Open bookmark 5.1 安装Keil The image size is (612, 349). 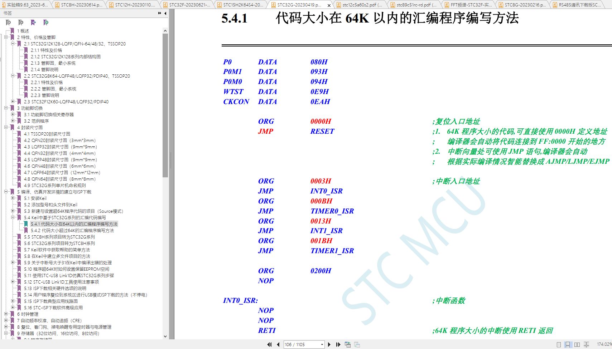tap(35, 198)
